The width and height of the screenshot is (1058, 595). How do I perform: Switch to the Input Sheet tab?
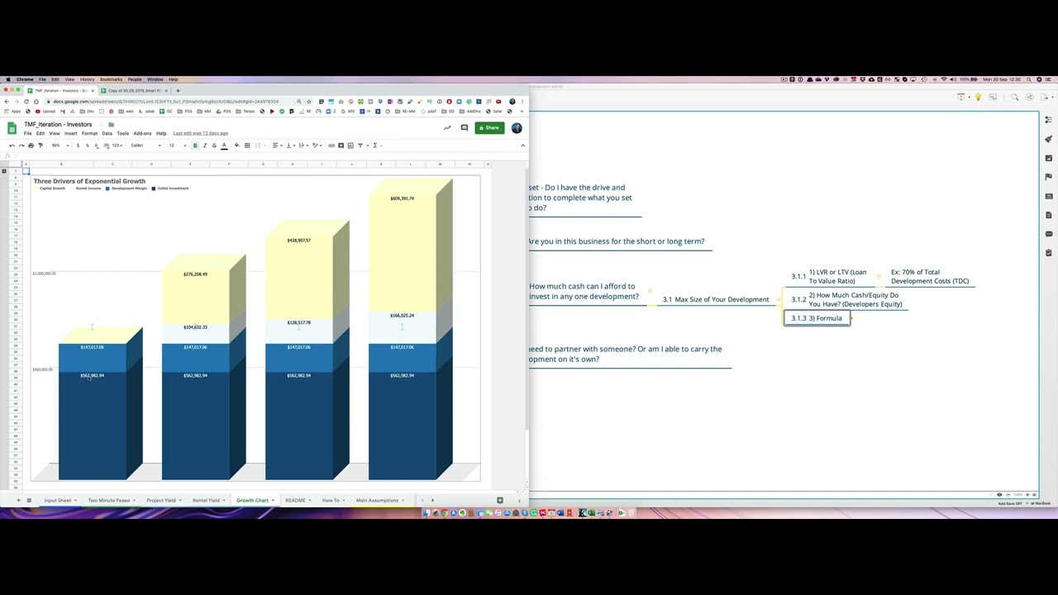click(x=61, y=500)
